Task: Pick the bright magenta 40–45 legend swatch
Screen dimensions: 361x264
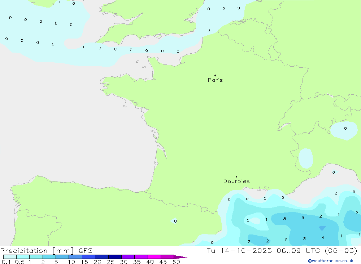Action: [x=154, y=257]
